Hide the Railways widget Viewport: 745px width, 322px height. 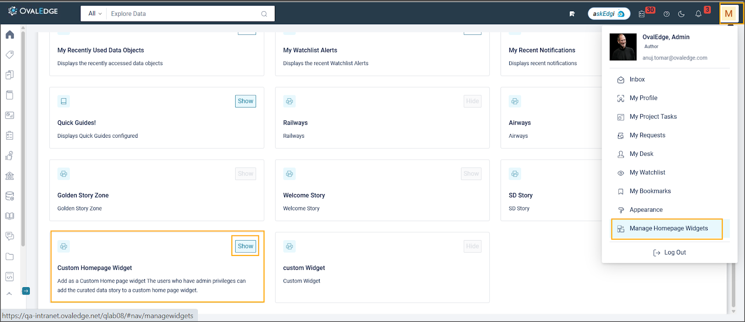pos(472,101)
